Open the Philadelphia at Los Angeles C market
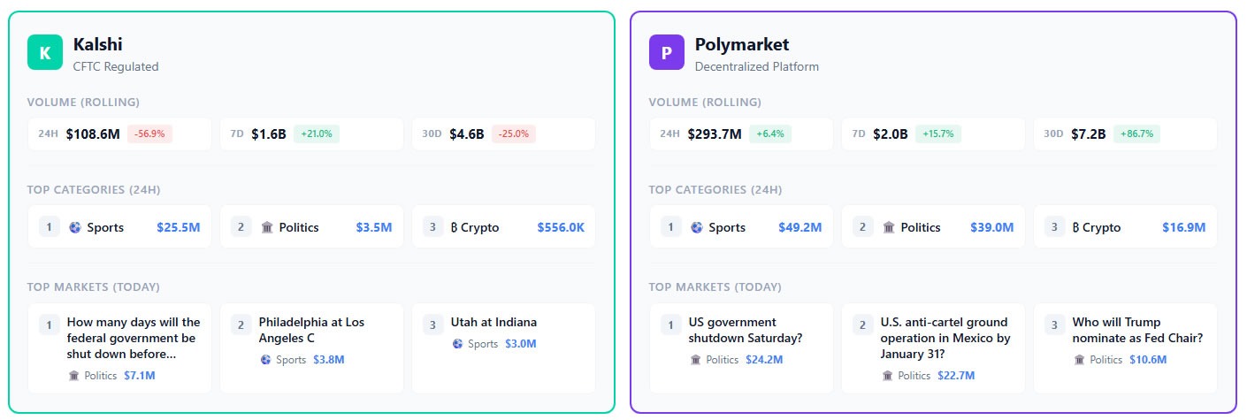1247x420 pixels. point(311,330)
